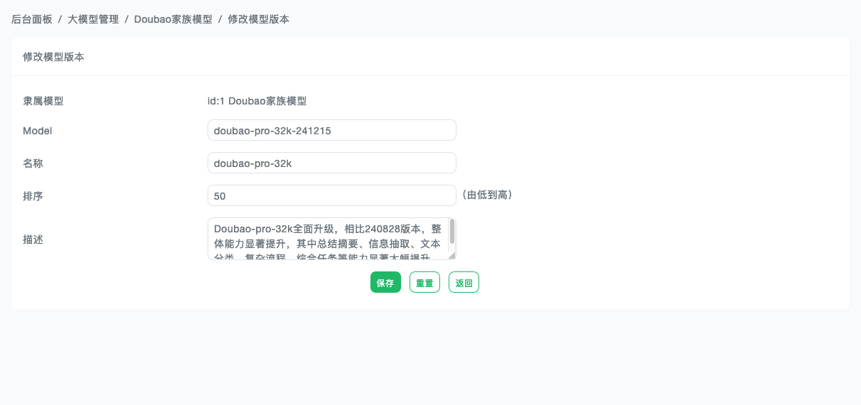Click the 排序 label

[x=33, y=195]
